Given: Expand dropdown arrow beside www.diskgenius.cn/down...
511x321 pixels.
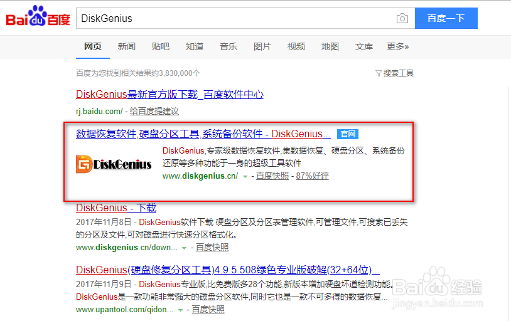Looking at the screenshot, I should [x=184, y=248].
